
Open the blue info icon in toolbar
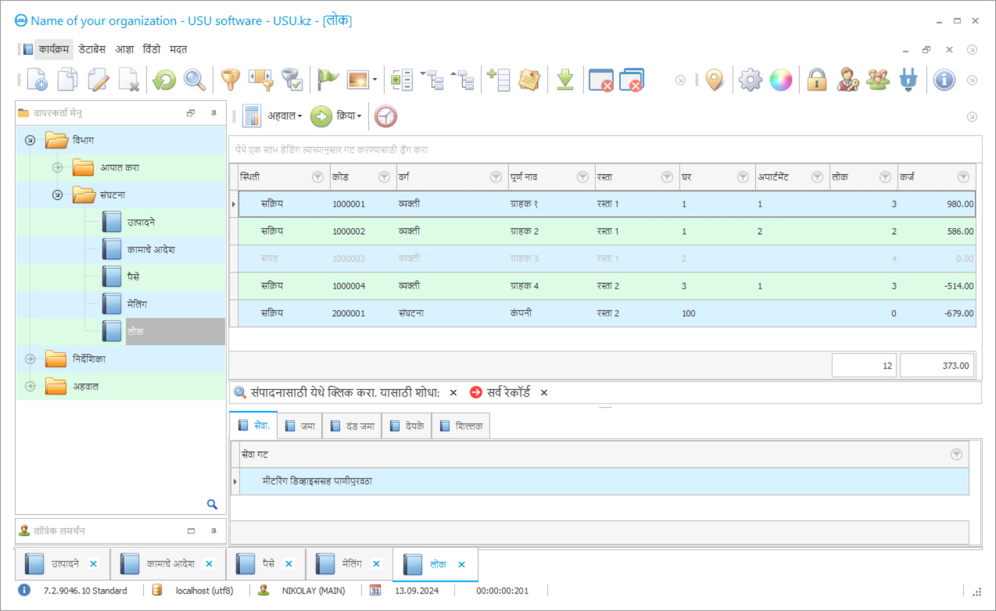pos(944,80)
